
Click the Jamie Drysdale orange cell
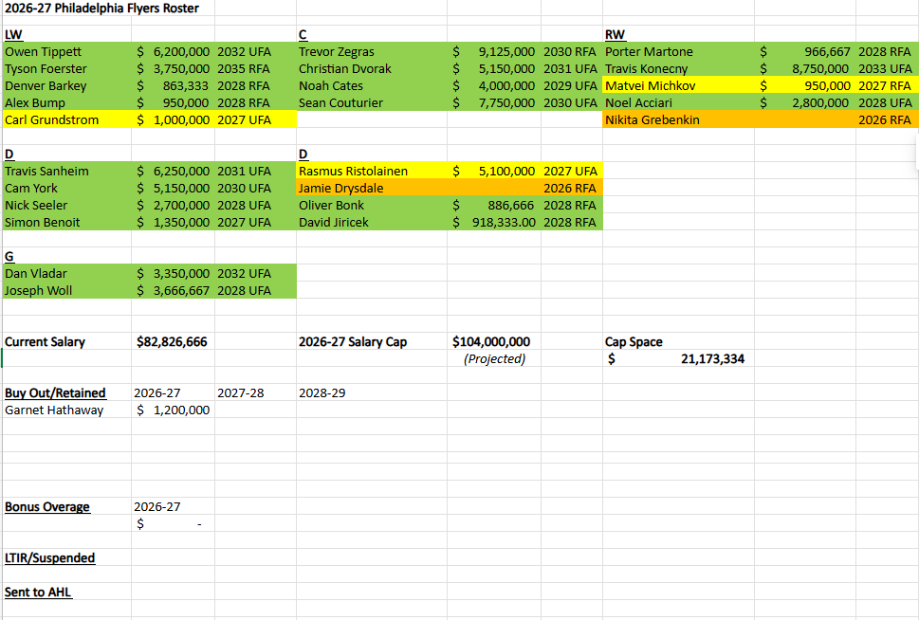pyautogui.click(x=372, y=188)
